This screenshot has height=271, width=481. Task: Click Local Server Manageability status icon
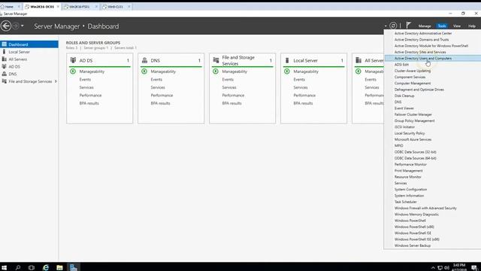(x=287, y=72)
